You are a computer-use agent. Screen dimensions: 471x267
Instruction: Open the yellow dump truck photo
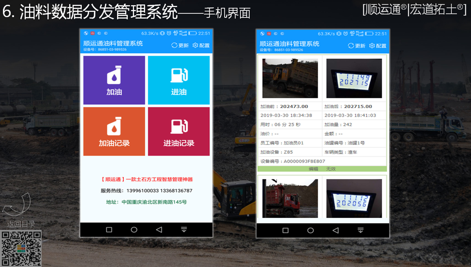pos(290,78)
